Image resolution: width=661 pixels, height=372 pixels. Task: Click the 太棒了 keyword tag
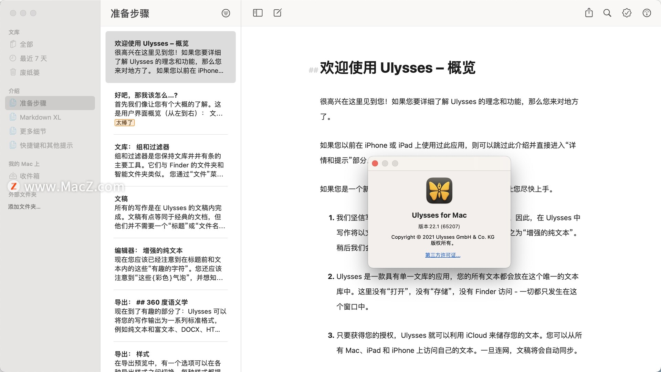[x=124, y=123]
